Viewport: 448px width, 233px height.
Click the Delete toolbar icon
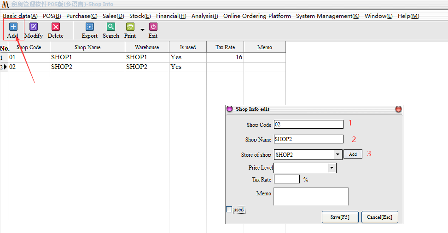tap(56, 27)
